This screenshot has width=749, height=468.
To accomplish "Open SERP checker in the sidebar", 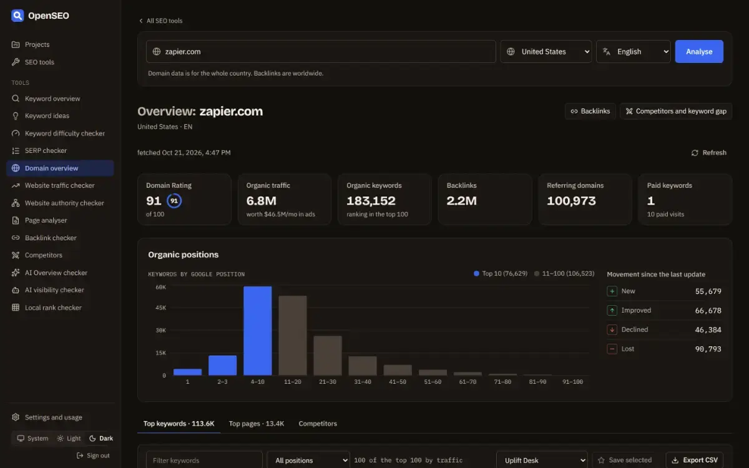I will click(x=60, y=150).
